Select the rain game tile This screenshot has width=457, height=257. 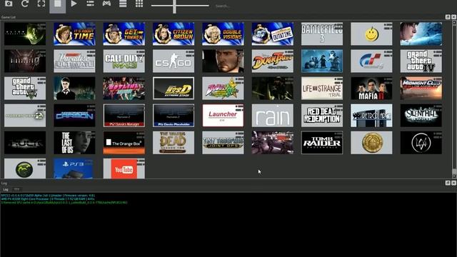click(273, 116)
